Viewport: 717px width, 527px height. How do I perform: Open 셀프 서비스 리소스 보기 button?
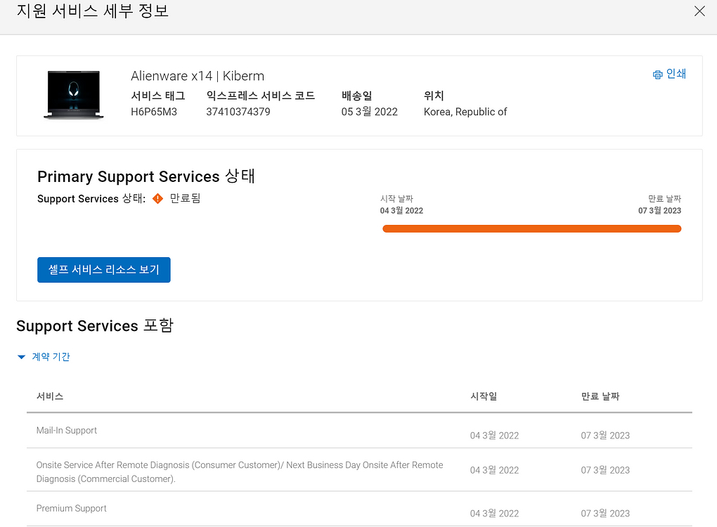pyautogui.click(x=104, y=270)
